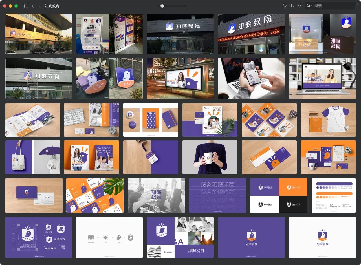The height and width of the screenshot is (265, 361).
Task: Open the sort order arrows icon
Action: [292, 6]
